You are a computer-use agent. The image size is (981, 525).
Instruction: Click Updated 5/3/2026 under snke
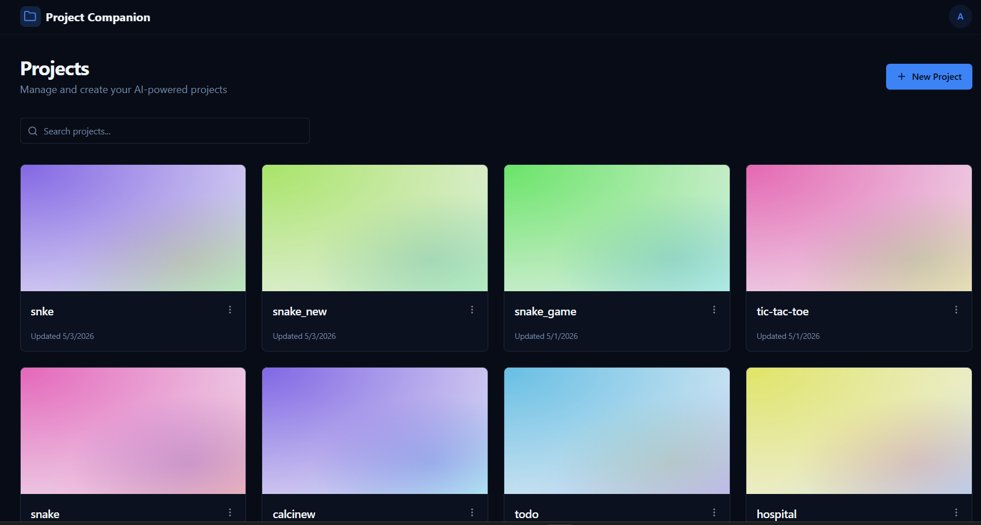[x=62, y=336]
